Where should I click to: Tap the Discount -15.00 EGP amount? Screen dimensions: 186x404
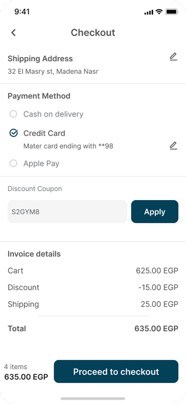point(158,288)
